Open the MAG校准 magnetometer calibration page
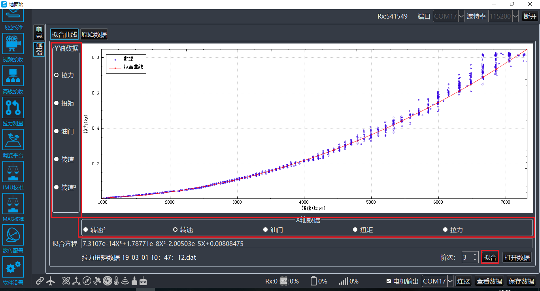540x291 pixels. point(13,207)
